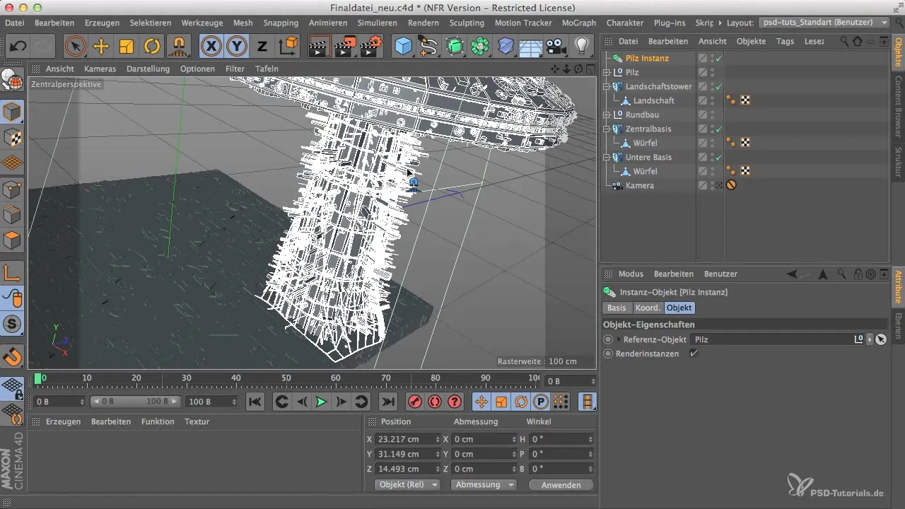Expand the Referenz-Objekt disclosure triangle

pos(619,339)
